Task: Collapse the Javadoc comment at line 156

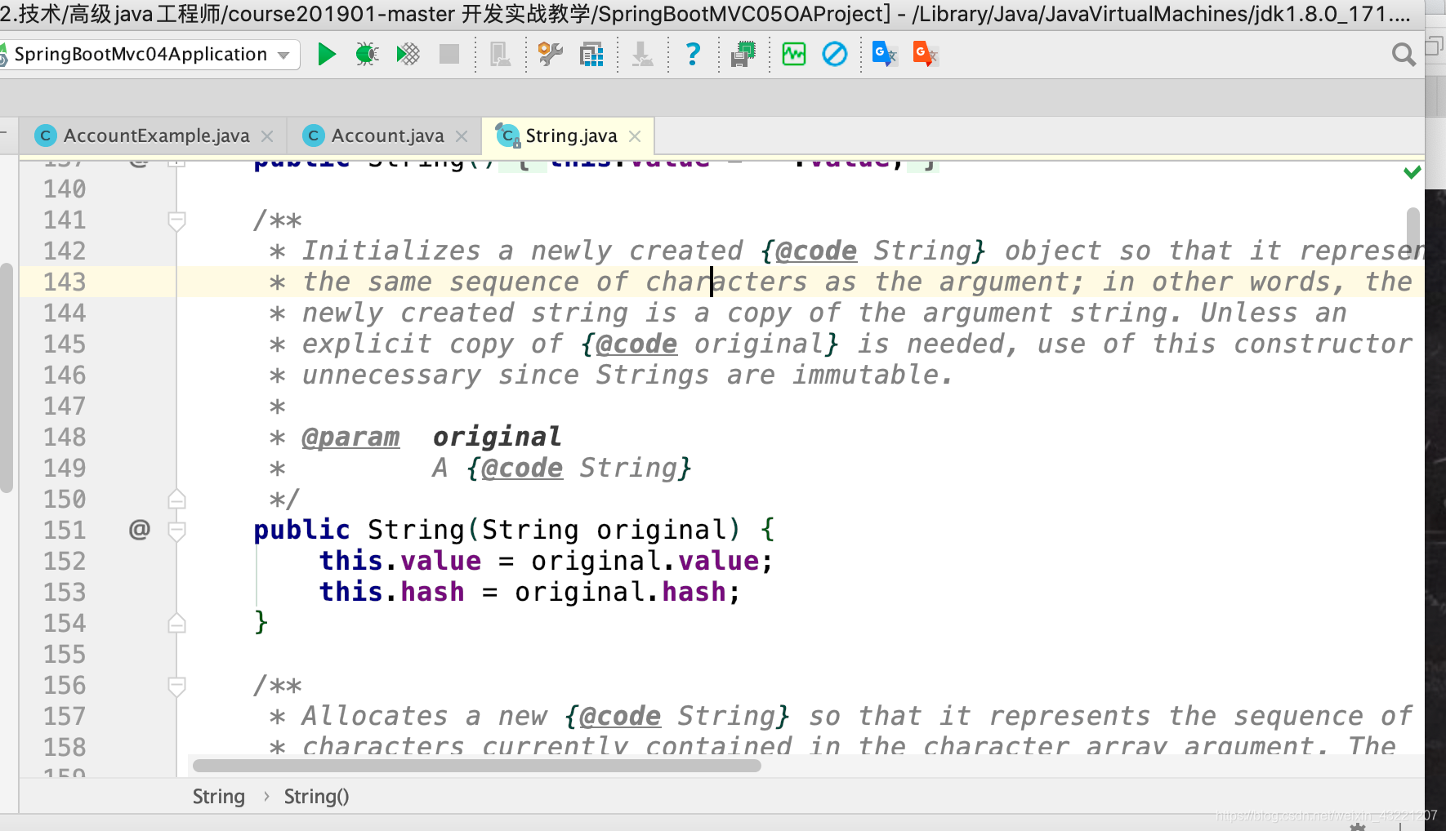Action: click(x=176, y=687)
